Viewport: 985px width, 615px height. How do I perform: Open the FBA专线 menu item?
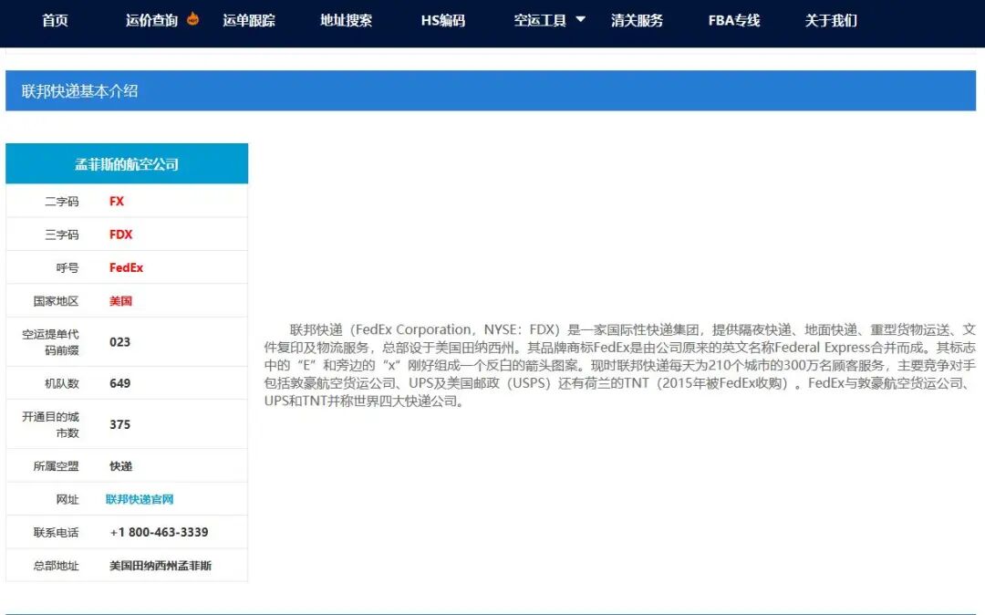pos(733,21)
